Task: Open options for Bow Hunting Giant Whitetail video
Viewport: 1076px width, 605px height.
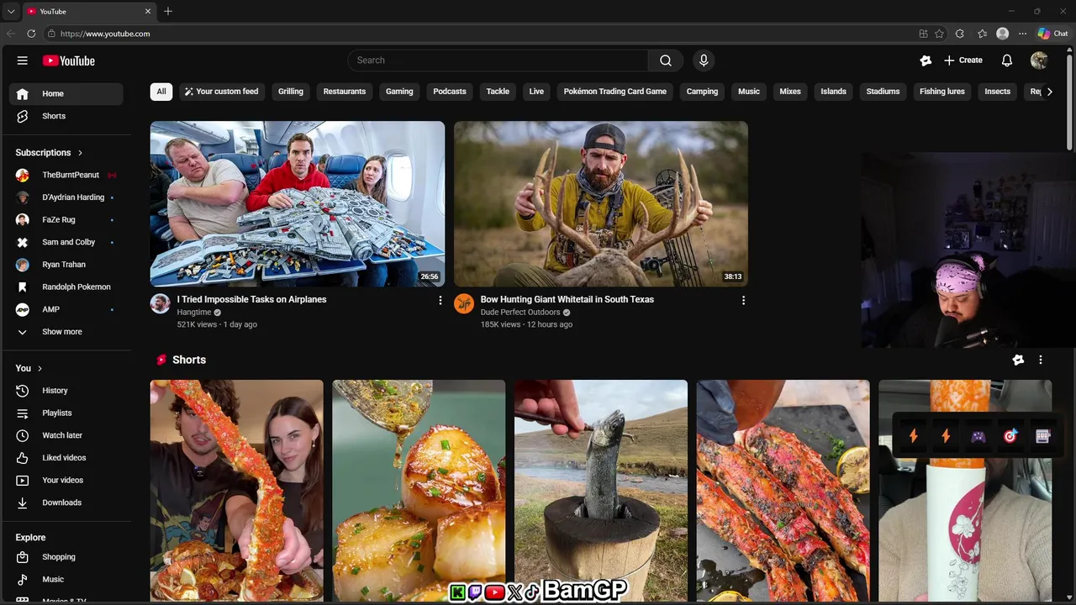Action: point(743,300)
